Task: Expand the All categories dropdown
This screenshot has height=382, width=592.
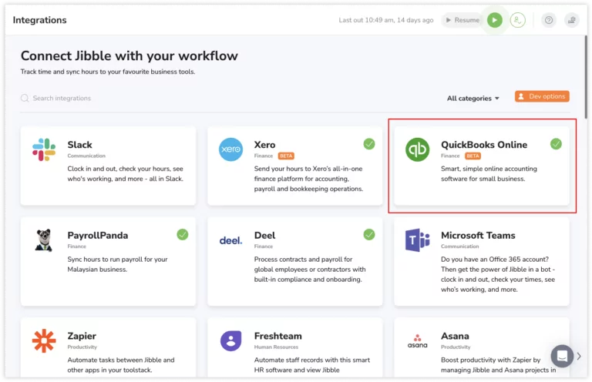Action: (x=473, y=98)
